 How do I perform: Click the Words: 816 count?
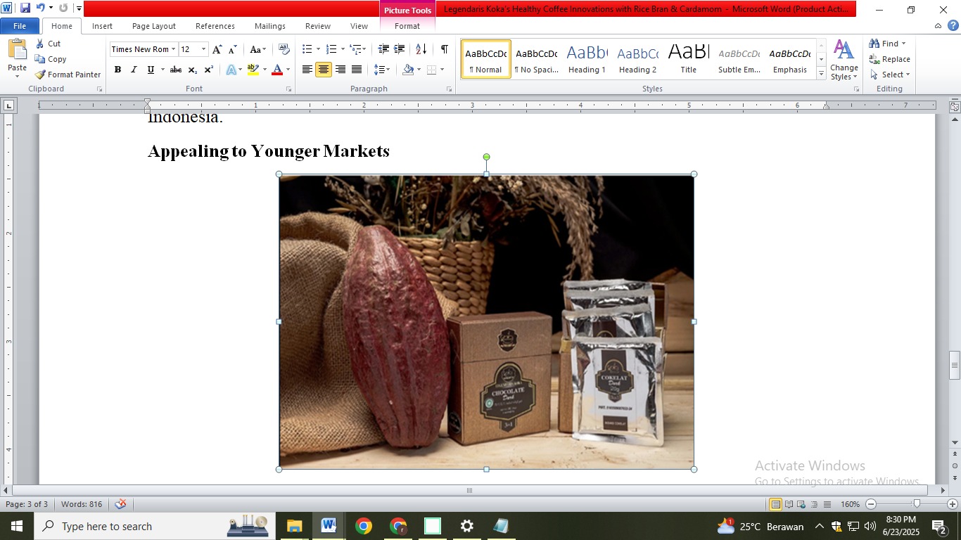click(x=82, y=504)
